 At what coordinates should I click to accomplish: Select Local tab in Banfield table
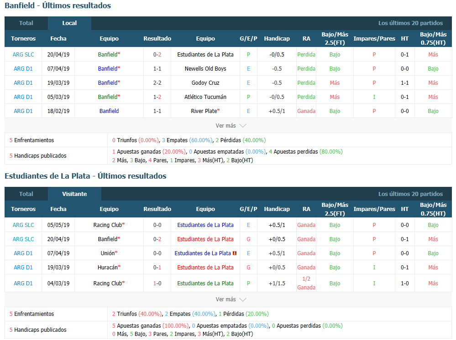coord(69,23)
